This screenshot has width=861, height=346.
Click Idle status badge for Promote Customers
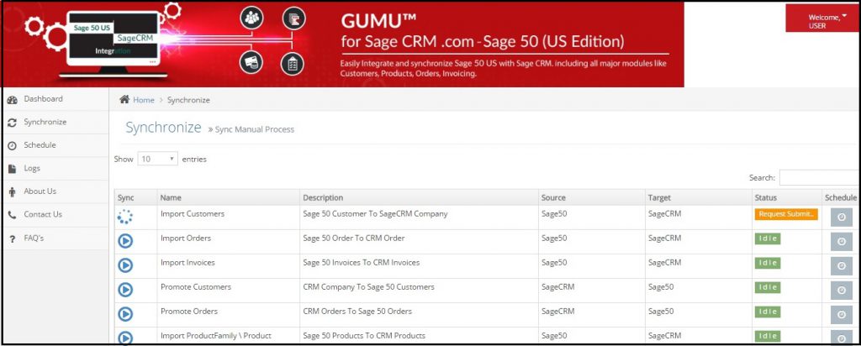[x=768, y=286]
